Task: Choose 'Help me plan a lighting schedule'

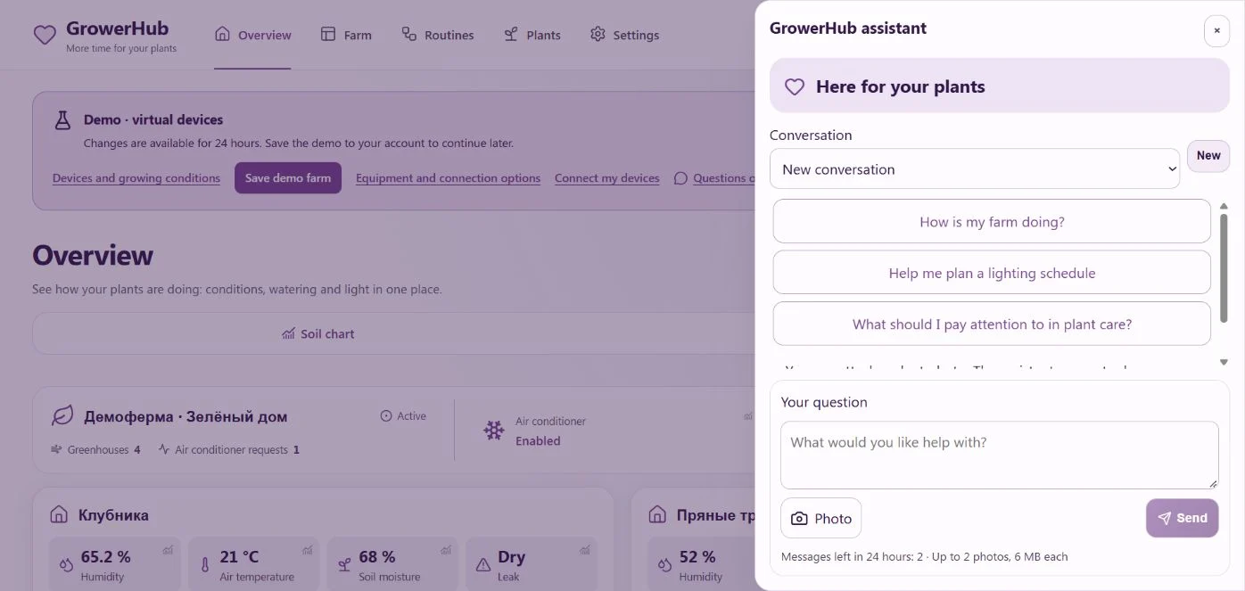Action: (x=992, y=273)
